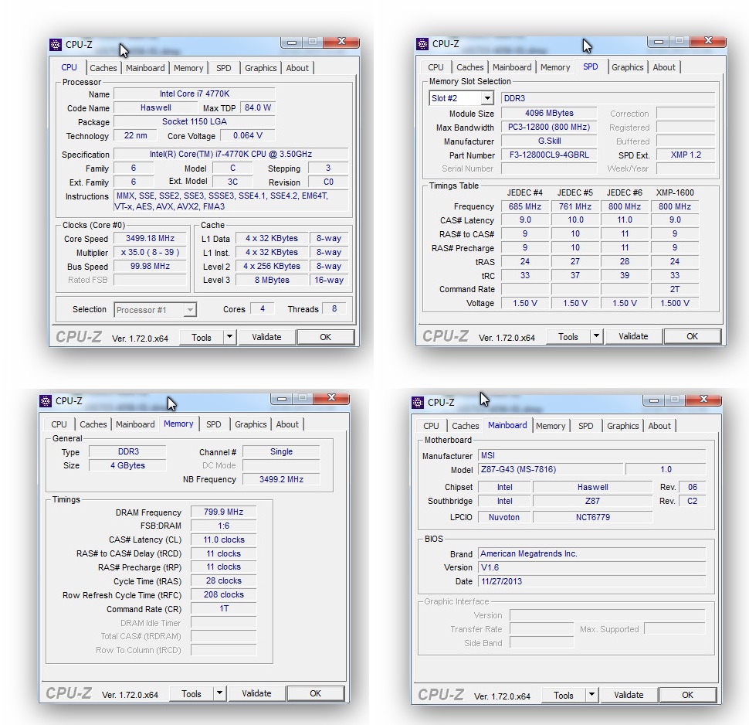Image resolution: width=749 pixels, height=725 pixels.
Task: Expand the Slot #2 memory slot dropdown
Action: 486,98
